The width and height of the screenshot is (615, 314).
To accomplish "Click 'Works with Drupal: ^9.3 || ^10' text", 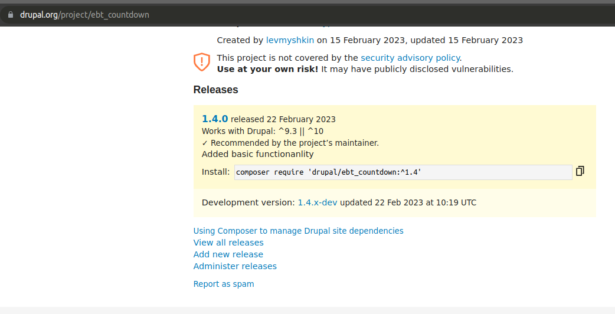I will [x=263, y=131].
